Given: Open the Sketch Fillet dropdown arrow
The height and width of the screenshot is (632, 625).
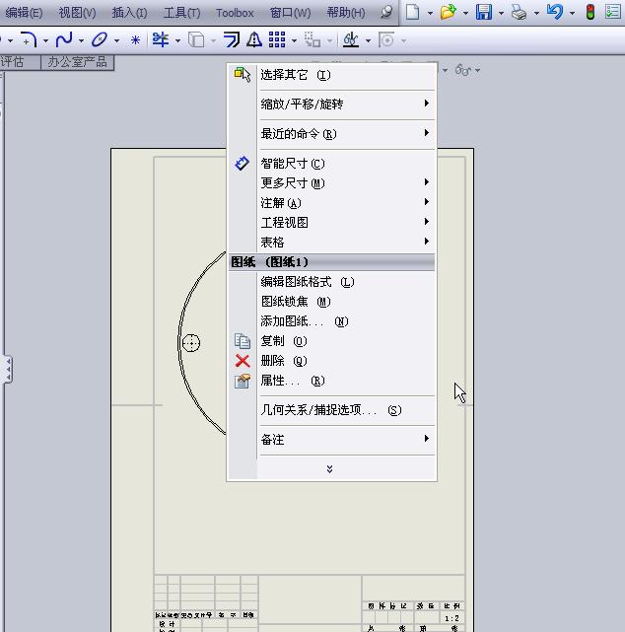Looking at the screenshot, I should (x=45, y=40).
